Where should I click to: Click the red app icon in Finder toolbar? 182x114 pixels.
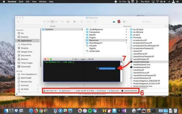[119, 22]
